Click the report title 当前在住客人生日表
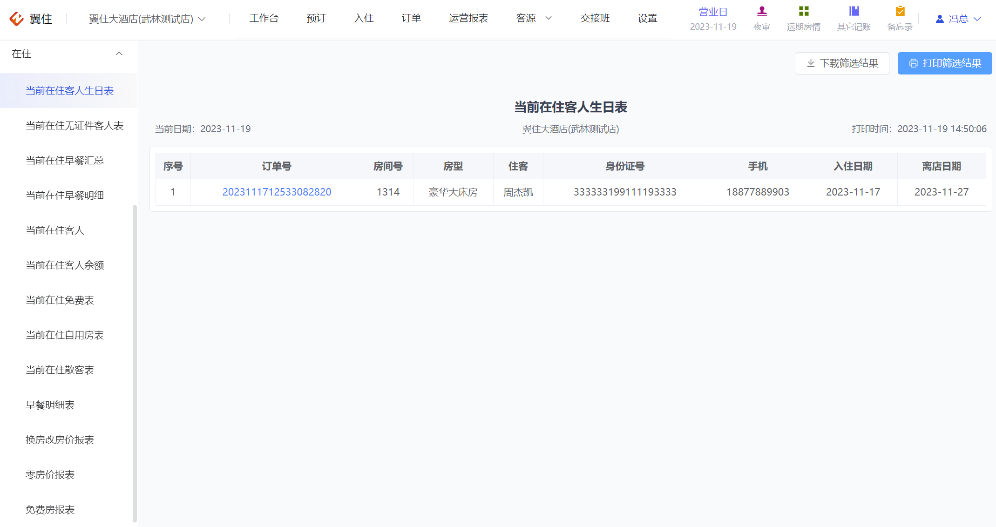The height and width of the screenshot is (527, 996). click(570, 107)
